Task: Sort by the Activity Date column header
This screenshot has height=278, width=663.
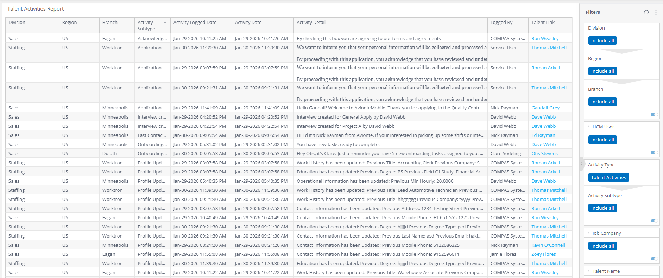Action: [x=263, y=25]
